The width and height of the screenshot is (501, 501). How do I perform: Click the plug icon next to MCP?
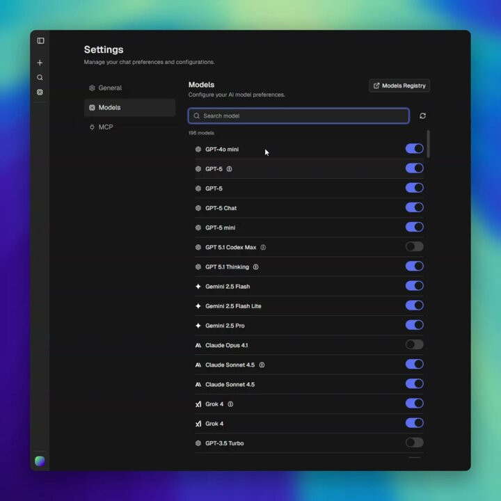click(x=92, y=127)
